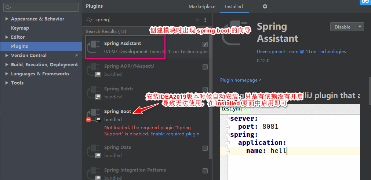Click the test.yml tab in preview

(234, 109)
